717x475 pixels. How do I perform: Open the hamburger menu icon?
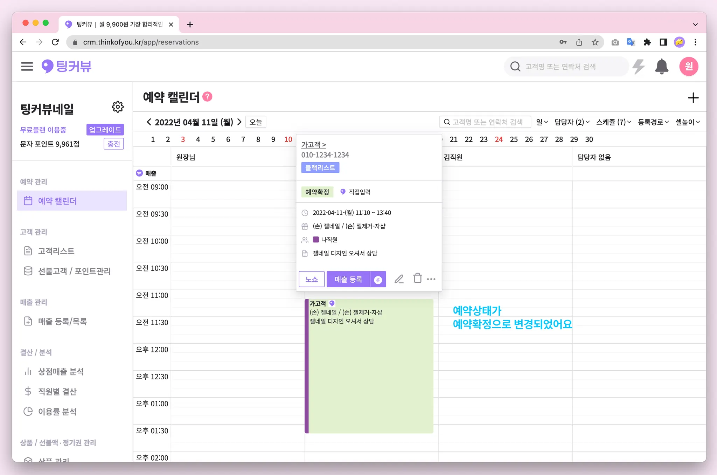(x=27, y=66)
